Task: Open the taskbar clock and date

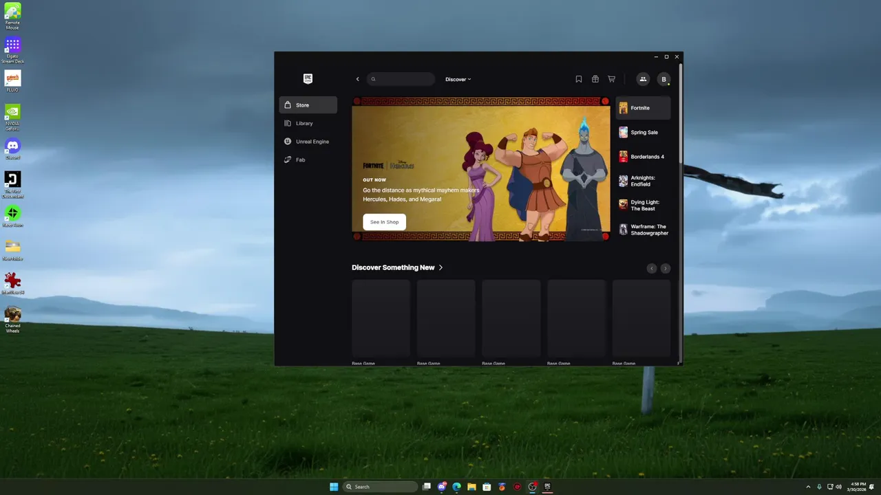Action: [858, 487]
